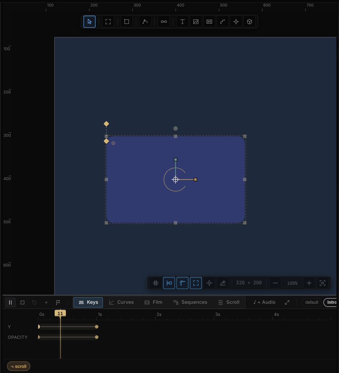Zoom in with the plus button

point(309,283)
